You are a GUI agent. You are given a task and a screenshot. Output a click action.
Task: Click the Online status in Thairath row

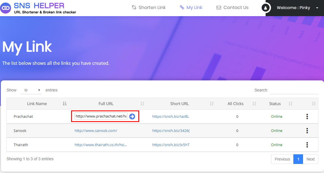(x=277, y=145)
